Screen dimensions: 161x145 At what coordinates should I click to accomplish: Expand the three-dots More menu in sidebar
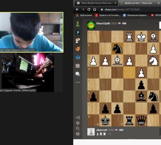(x=78, y=82)
